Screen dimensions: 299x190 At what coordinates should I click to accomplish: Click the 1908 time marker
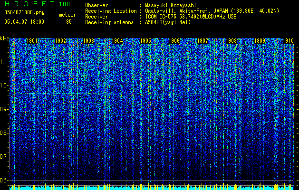(x=231, y=41)
